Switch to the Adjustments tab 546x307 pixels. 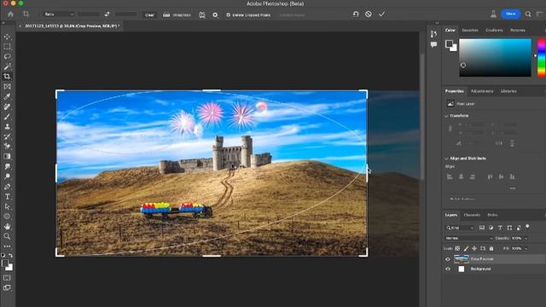[x=482, y=91]
